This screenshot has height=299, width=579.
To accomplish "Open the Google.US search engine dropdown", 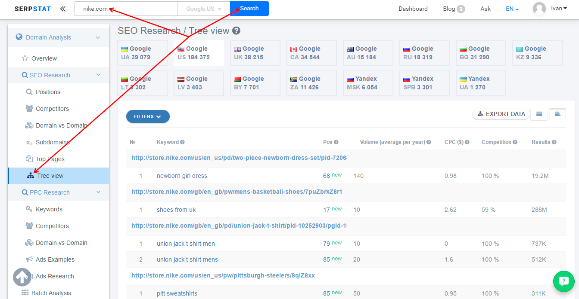I will point(204,9).
